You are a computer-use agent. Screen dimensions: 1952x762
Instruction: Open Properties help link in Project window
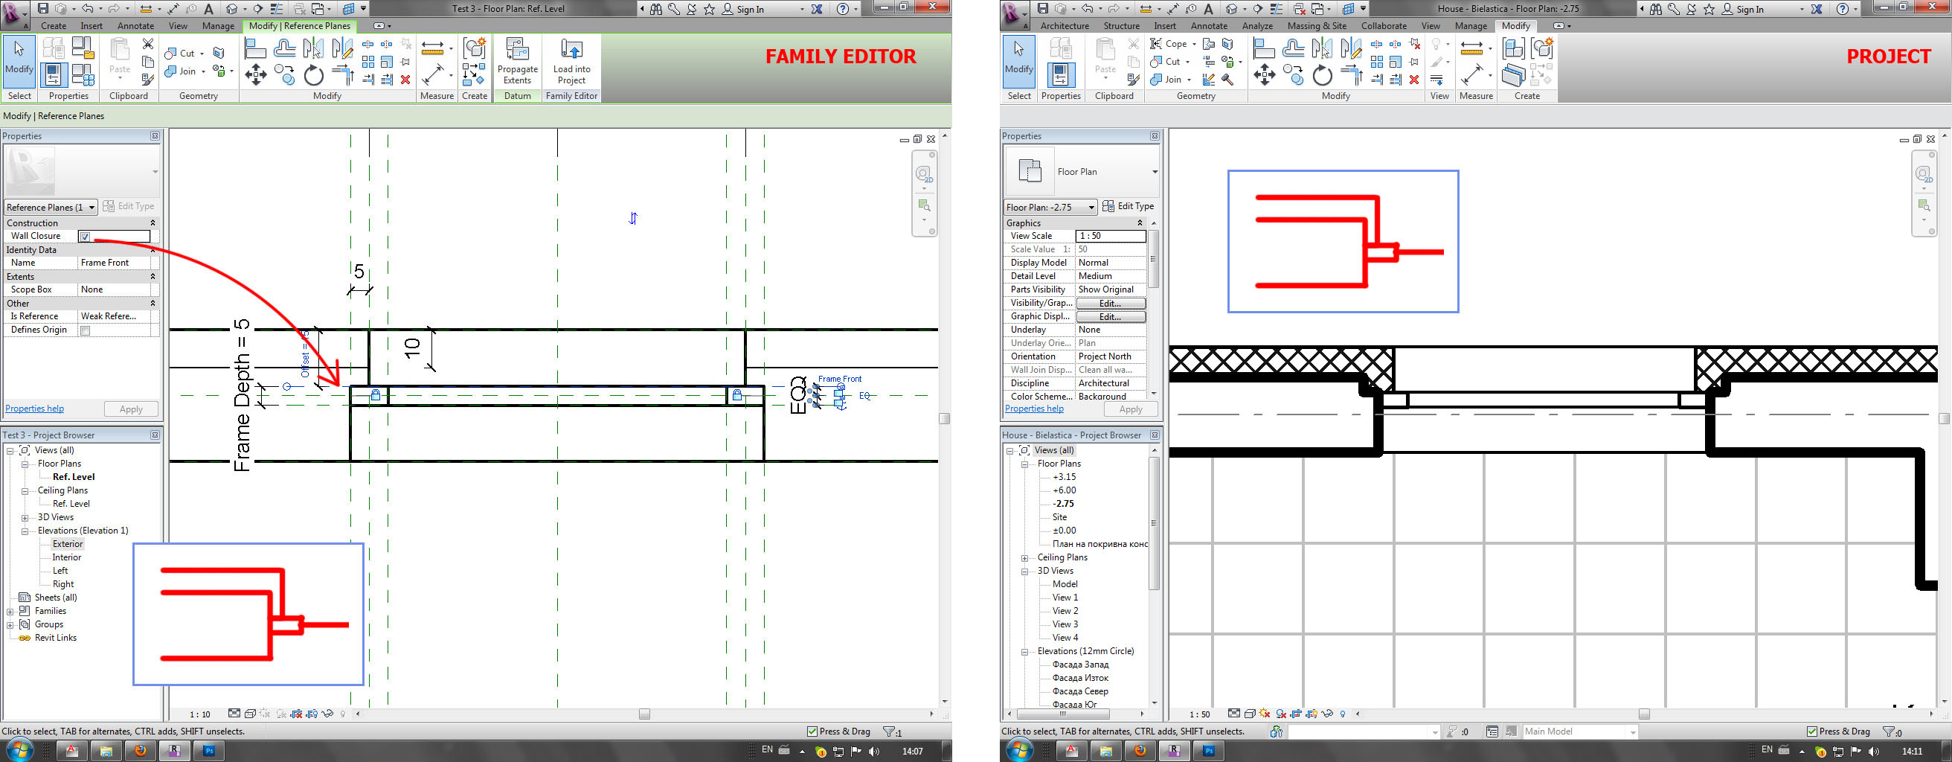tap(1034, 409)
